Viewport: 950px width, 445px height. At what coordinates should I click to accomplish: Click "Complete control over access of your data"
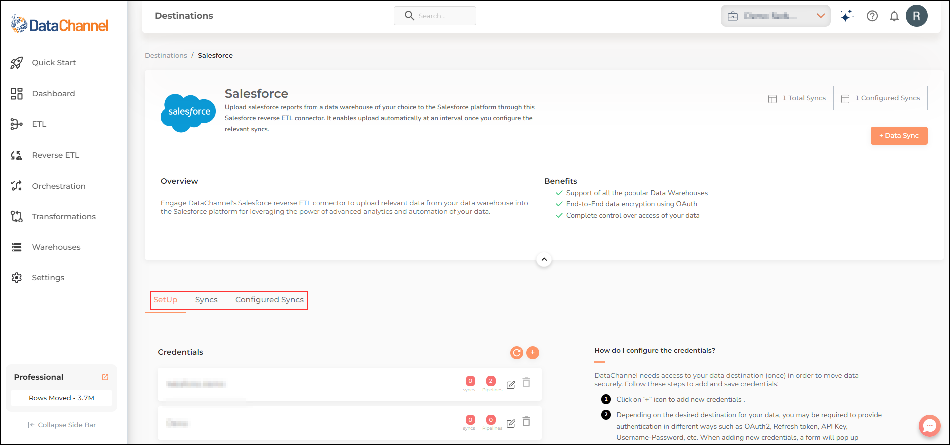pyautogui.click(x=633, y=216)
